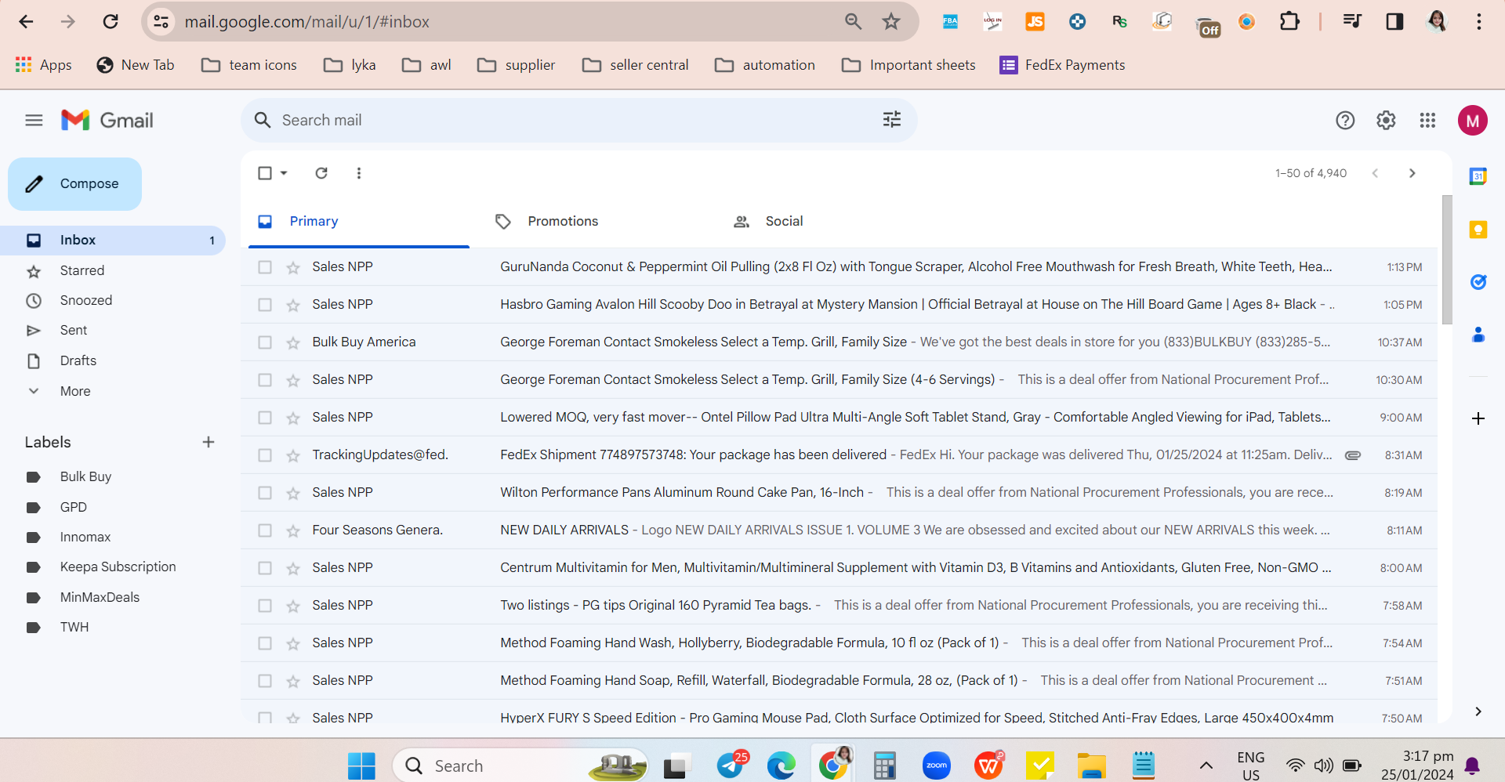Select the Centrum Multivitamin email checkbox
This screenshot has width=1505, height=782.
point(265,568)
